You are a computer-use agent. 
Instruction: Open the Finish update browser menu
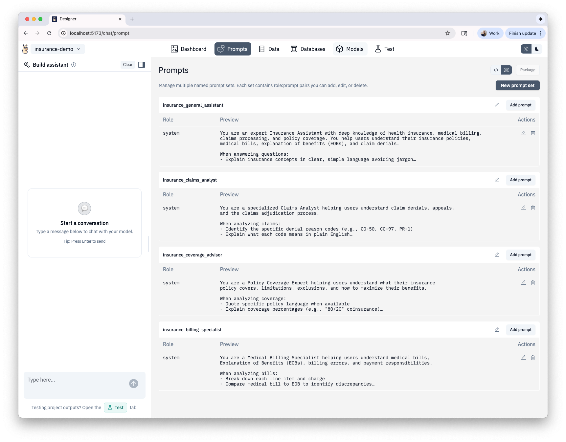tap(525, 33)
